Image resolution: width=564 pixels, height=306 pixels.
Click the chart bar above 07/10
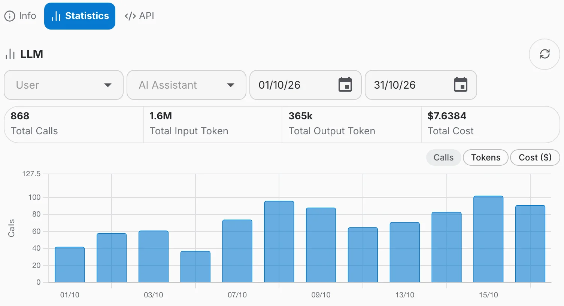(237, 251)
